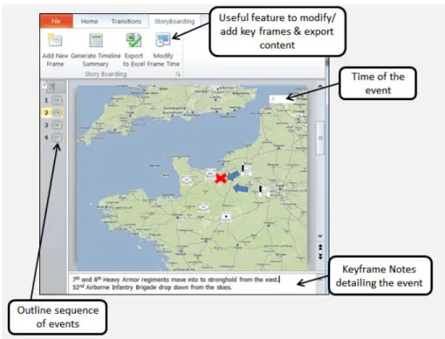Image resolution: width=445 pixels, height=339 pixels.
Task: Click the slide vertical scrollbar thumb
Action: point(320,138)
